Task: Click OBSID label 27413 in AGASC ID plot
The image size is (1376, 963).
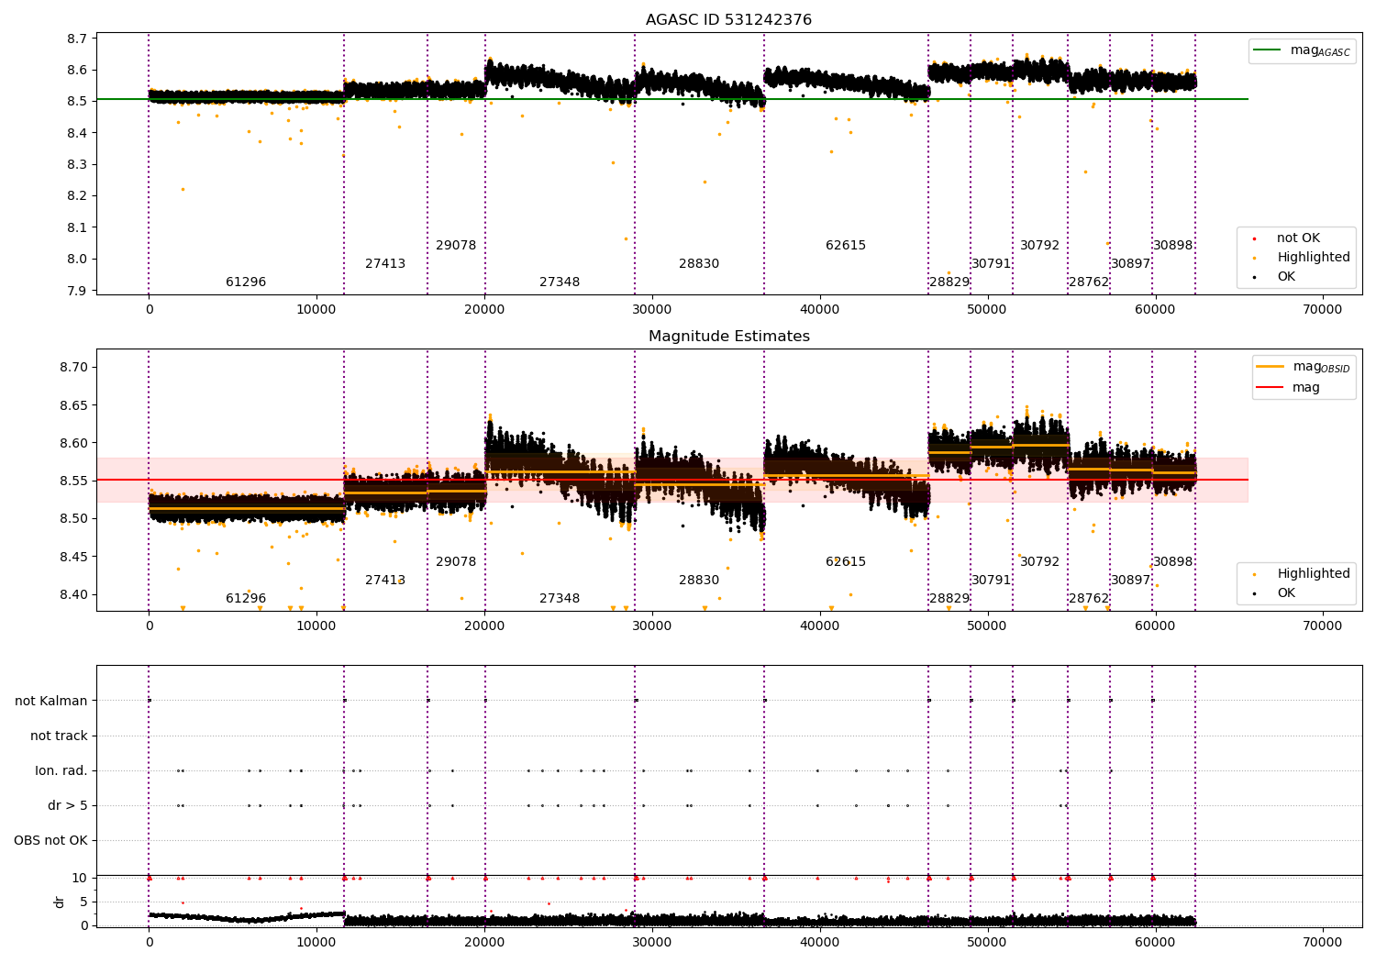Action: pyautogui.click(x=385, y=263)
